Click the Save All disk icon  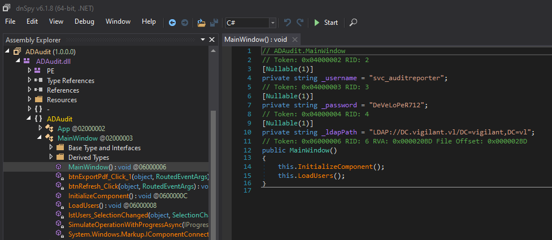click(x=214, y=23)
